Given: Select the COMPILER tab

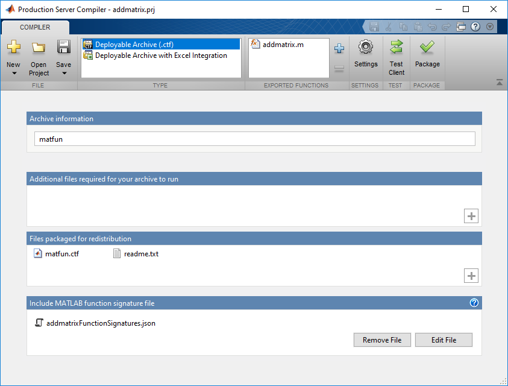Looking at the screenshot, I should (x=34, y=27).
